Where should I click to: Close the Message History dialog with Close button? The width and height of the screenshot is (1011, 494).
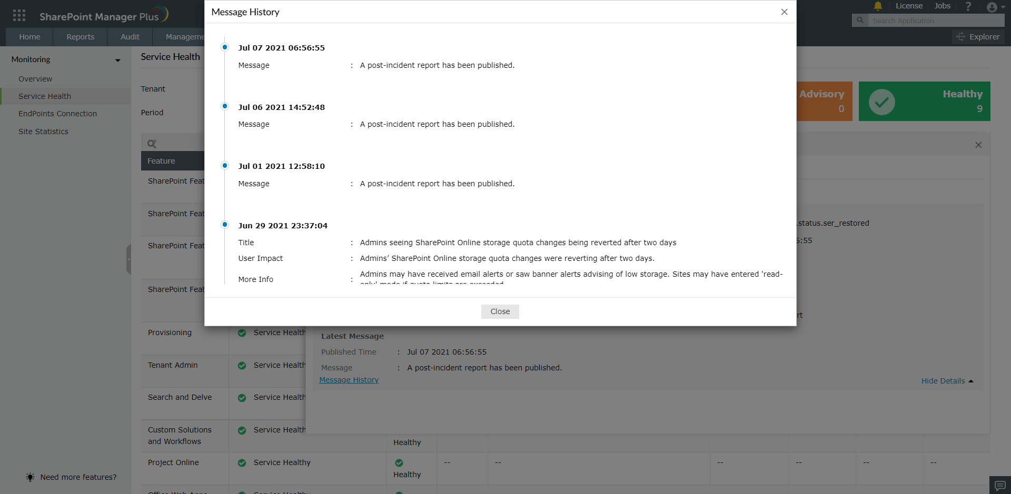[499, 311]
